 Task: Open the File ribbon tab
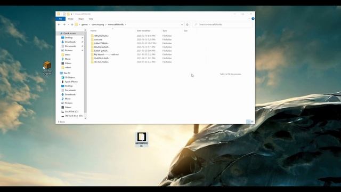(60, 19)
